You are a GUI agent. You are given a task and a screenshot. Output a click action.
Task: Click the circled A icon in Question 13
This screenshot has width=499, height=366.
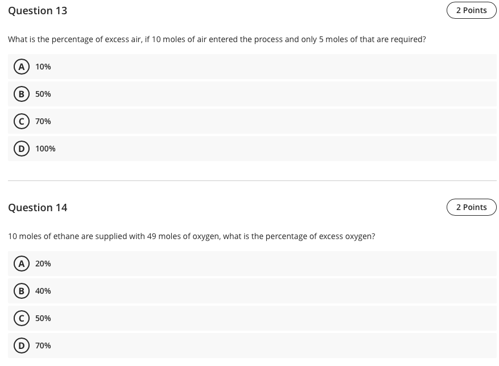pos(22,67)
